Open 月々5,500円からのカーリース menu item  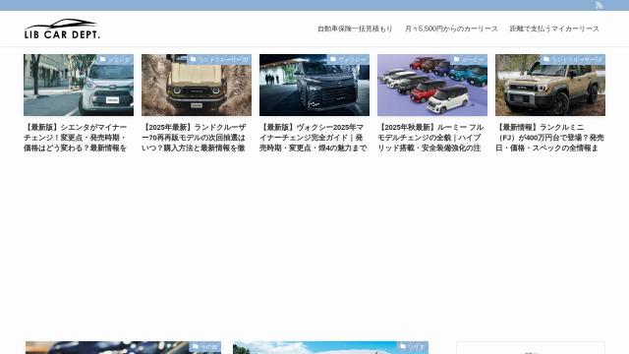point(451,29)
